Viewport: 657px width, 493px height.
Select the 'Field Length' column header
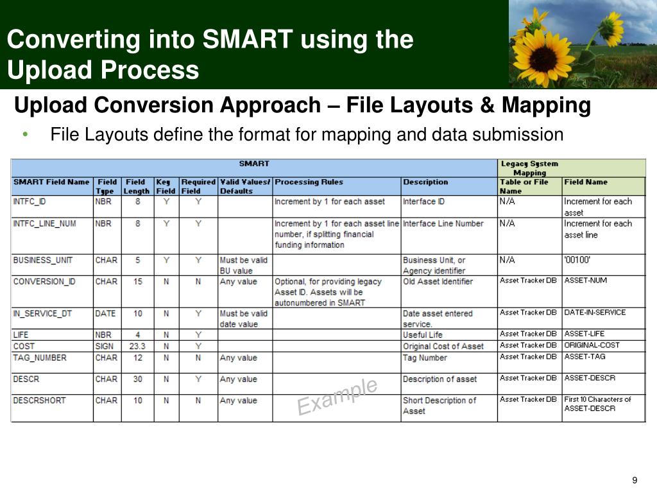[x=137, y=187]
